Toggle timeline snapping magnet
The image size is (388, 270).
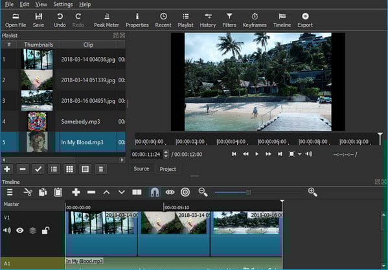pos(155,192)
